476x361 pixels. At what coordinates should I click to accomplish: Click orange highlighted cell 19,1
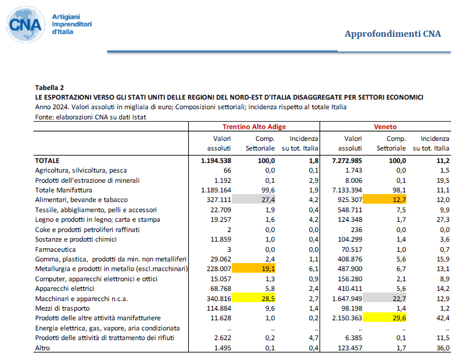pyautogui.click(x=253, y=269)
